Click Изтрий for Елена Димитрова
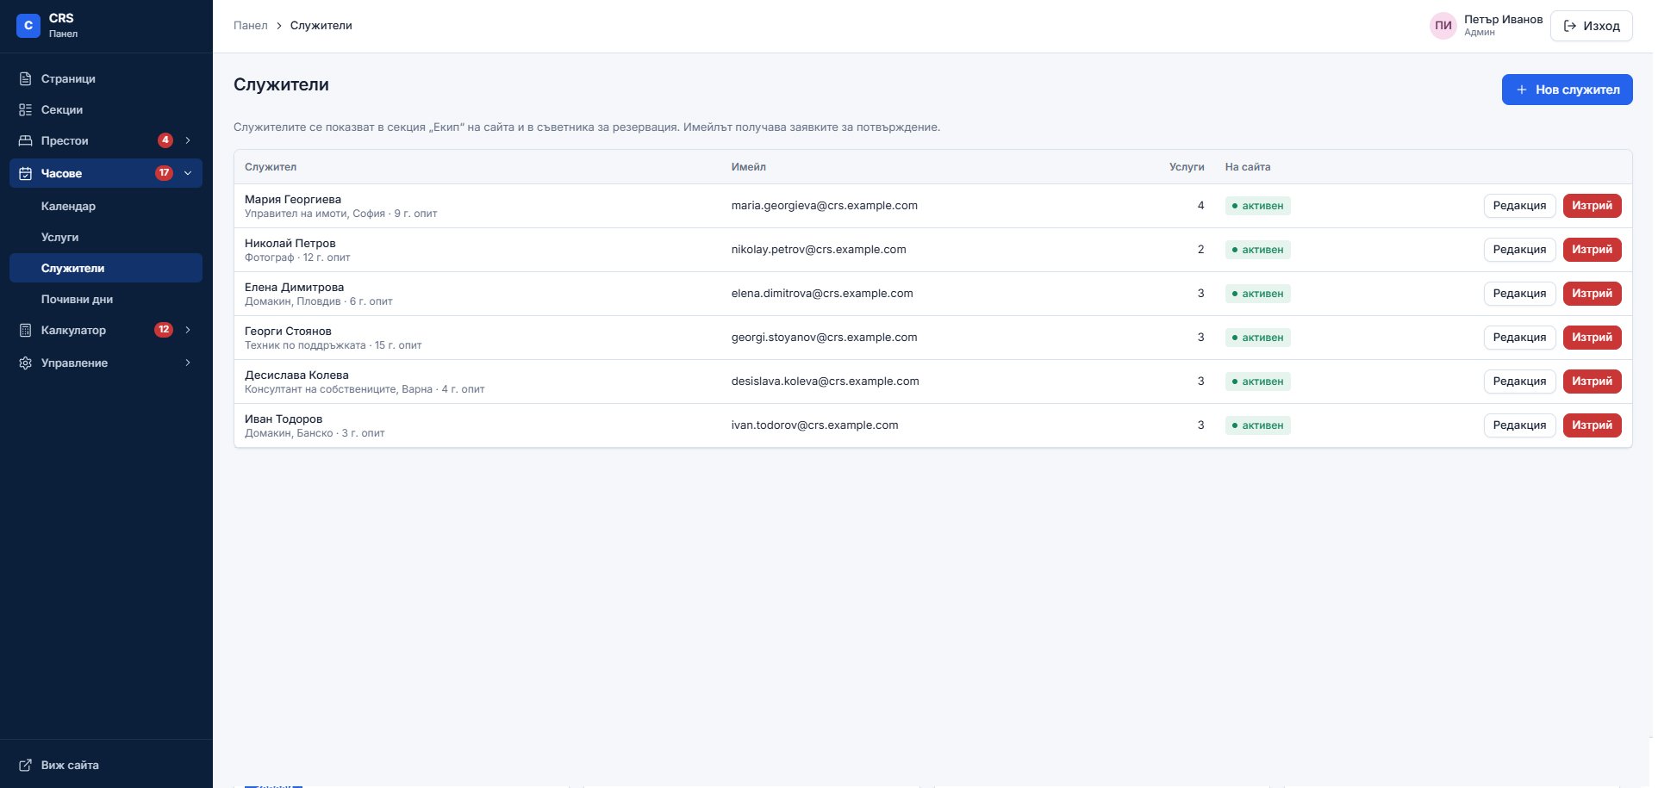 point(1592,294)
